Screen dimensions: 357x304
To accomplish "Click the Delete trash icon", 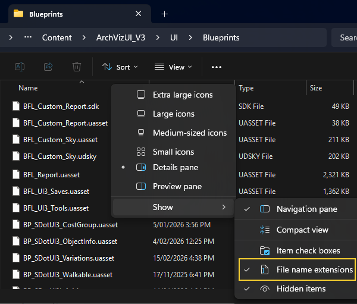I will [76, 67].
